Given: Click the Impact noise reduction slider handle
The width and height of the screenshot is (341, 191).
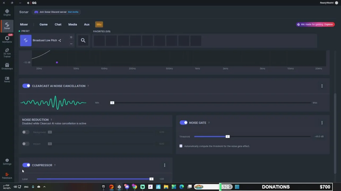Looking at the screenshot, I should tap(50, 144).
